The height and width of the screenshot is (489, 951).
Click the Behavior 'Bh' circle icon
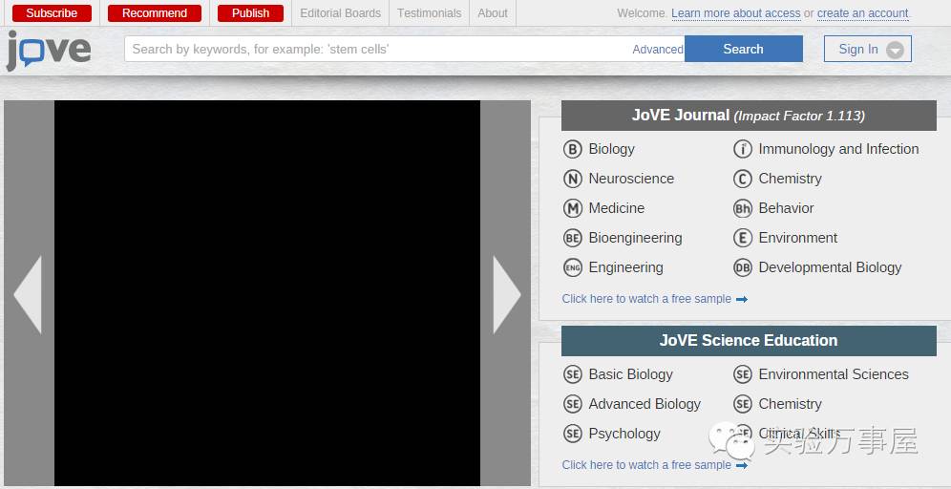pos(743,208)
